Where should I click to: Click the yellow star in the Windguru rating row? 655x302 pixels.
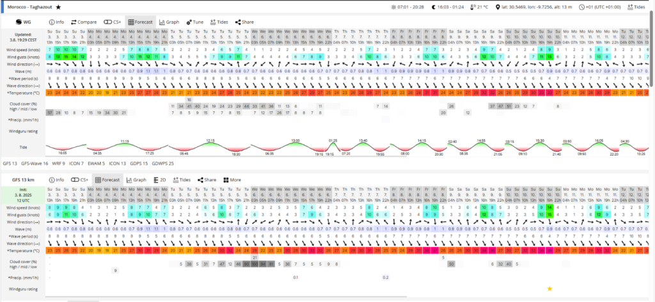coord(549,289)
